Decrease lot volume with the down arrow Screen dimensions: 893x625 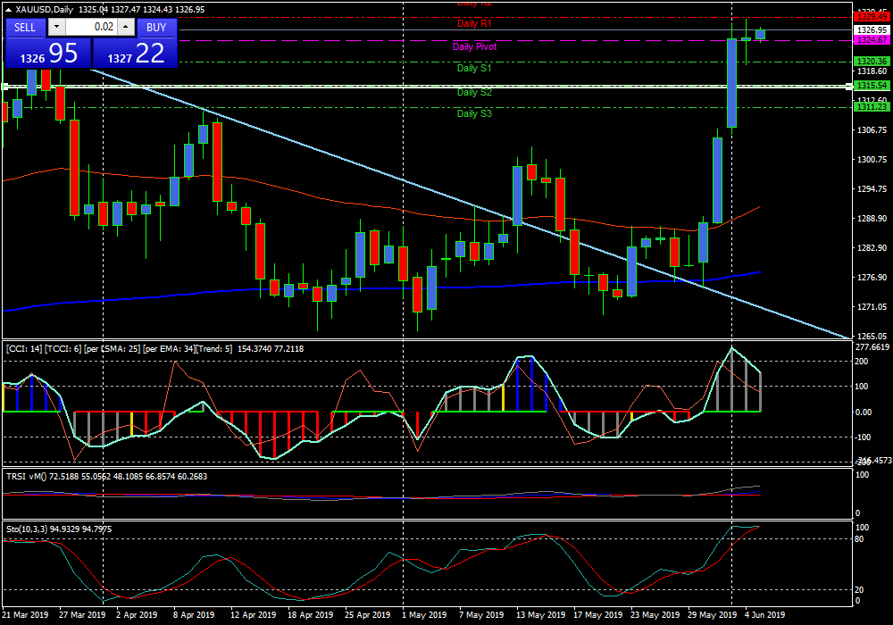click(x=57, y=27)
